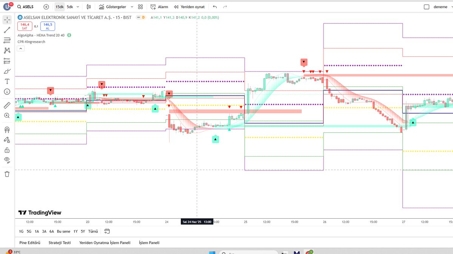Toggle magnet mode in drawing toolbar

pos(7,130)
